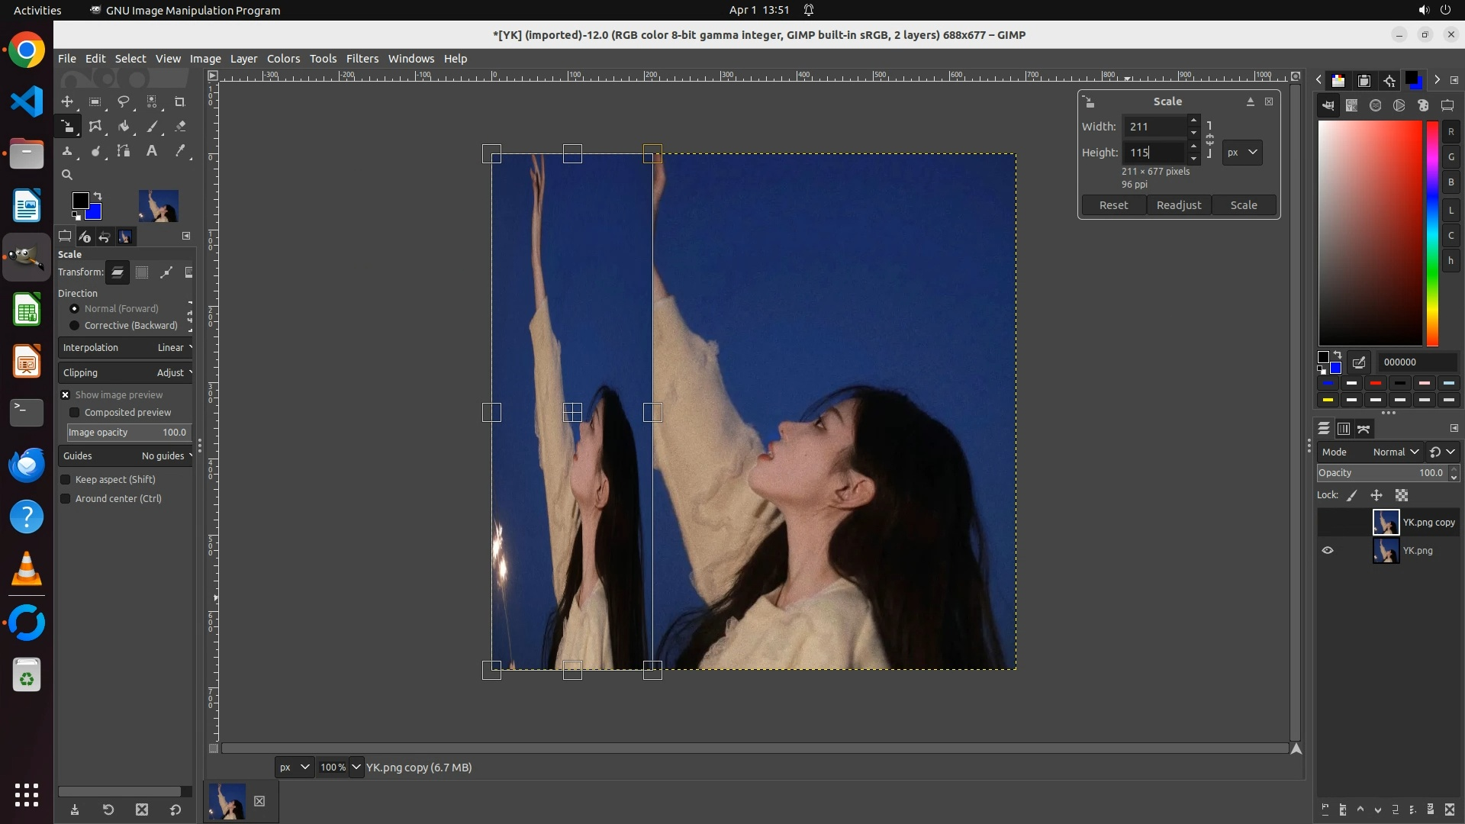Screen dimensions: 1465x824
Task: Select the Free Select lasso tool
Action: tap(123, 101)
